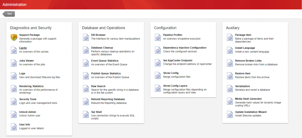Click the Serialization gear icon
This screenshot has width=302, height=138.
click(x=230, y=88)
